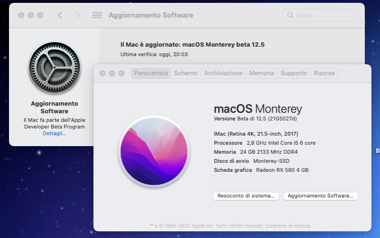Screen dimensions: 380x238
Task: Open the show-all grid icon
Action: [x=97, y=15]
